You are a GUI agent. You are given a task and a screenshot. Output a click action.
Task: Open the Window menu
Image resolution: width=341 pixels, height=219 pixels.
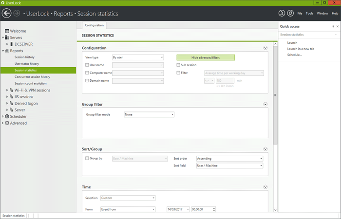click(x=322, y=14)
